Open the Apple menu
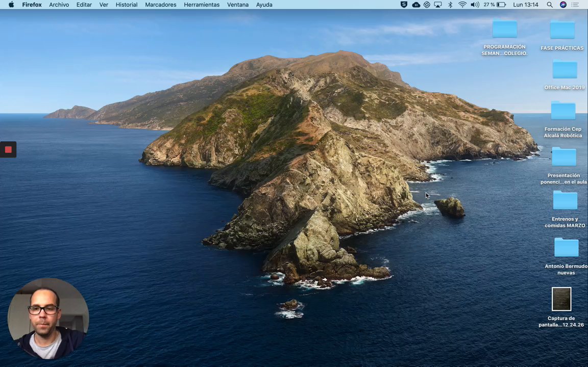Image resolution: width=588 pixels, height=367 pixels. point(11,5)
